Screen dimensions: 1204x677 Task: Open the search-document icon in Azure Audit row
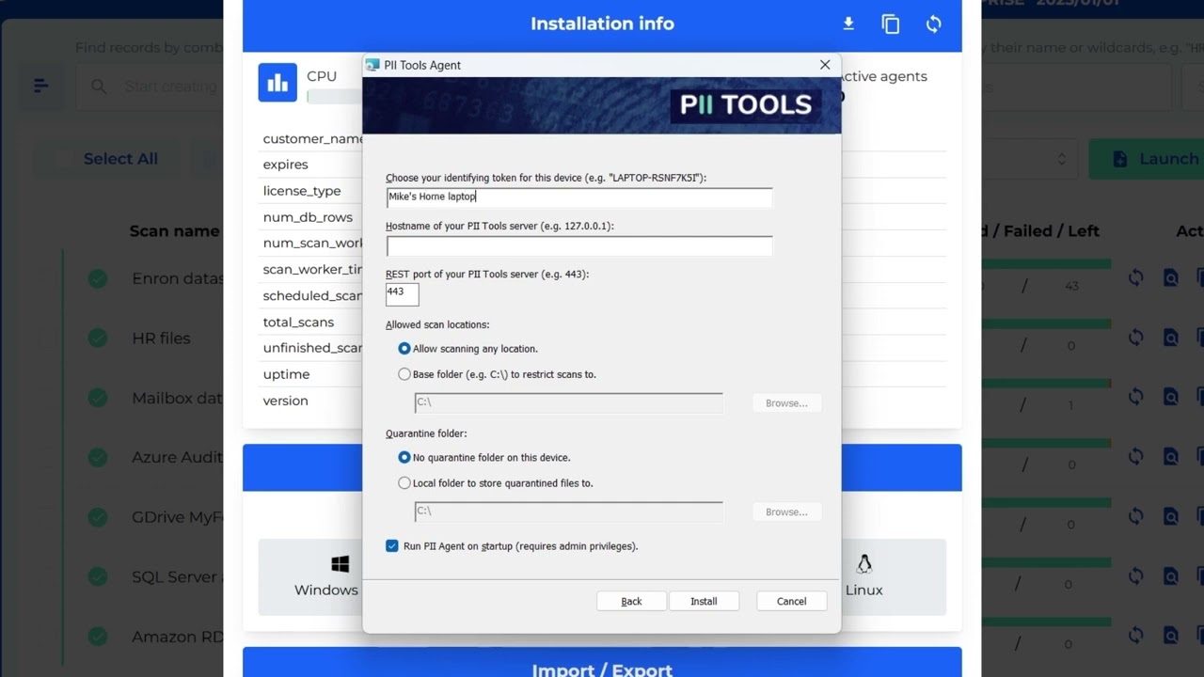[x=1171, y=457]
